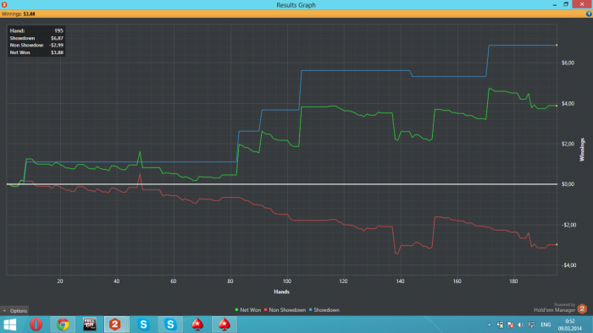This screenshot has width=593, height=333.
Task: Click the network tray icon
Action: pos(531,325)
